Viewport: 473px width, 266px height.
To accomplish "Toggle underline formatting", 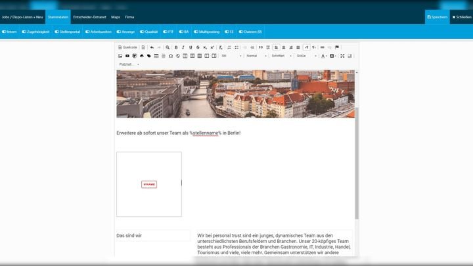I will (x=191, y=47).
